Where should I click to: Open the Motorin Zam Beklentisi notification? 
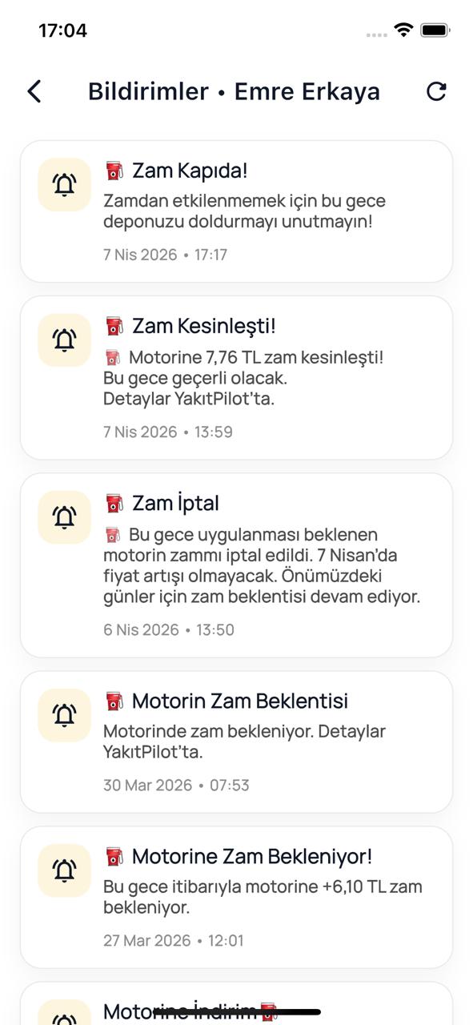[236, 742]
